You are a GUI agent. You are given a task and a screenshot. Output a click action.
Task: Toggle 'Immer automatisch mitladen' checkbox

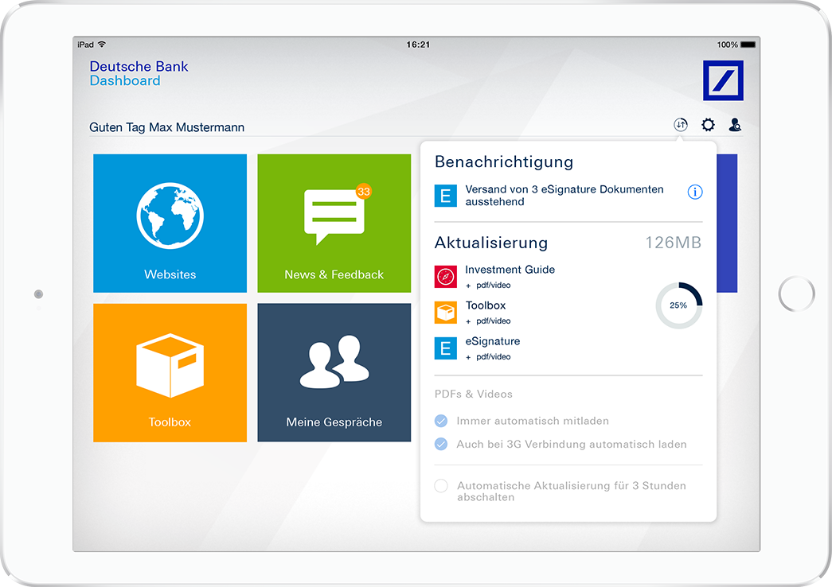click(441, 421)
